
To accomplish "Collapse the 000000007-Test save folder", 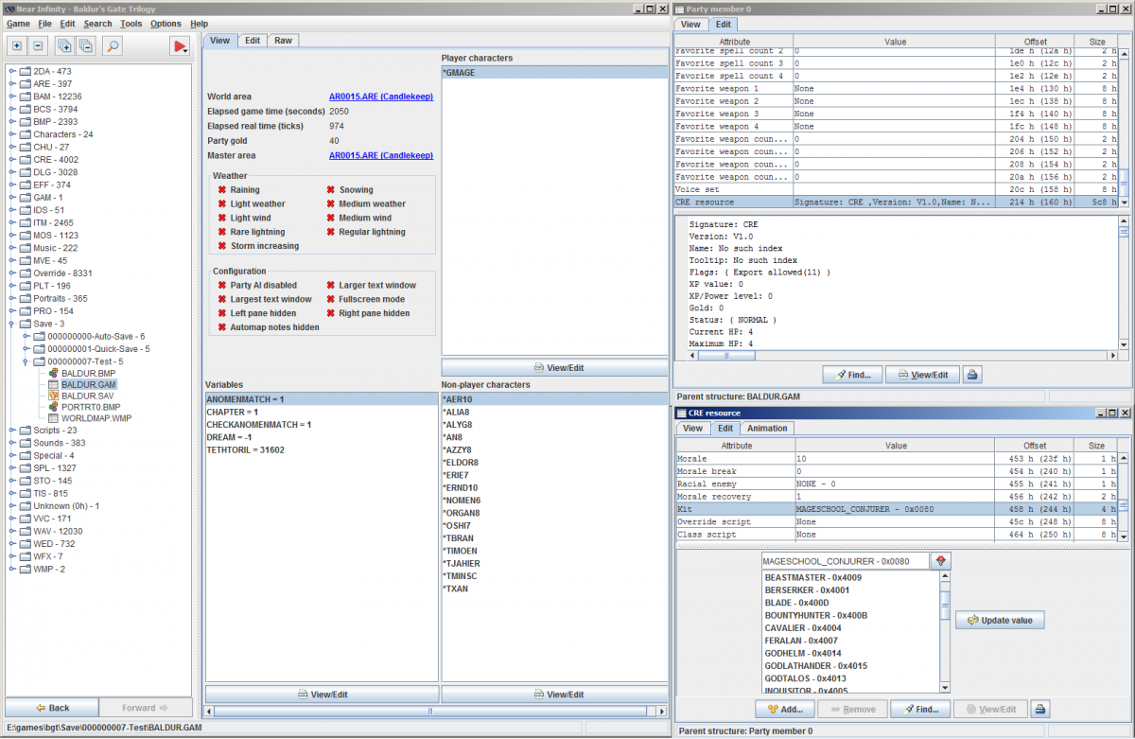I will pos(25,361).
